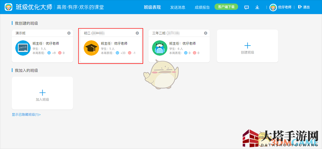Click 班主任：优仔老师 in 演示班 card
The width and height of the screenshot is (322, 149).
point(46,43)
